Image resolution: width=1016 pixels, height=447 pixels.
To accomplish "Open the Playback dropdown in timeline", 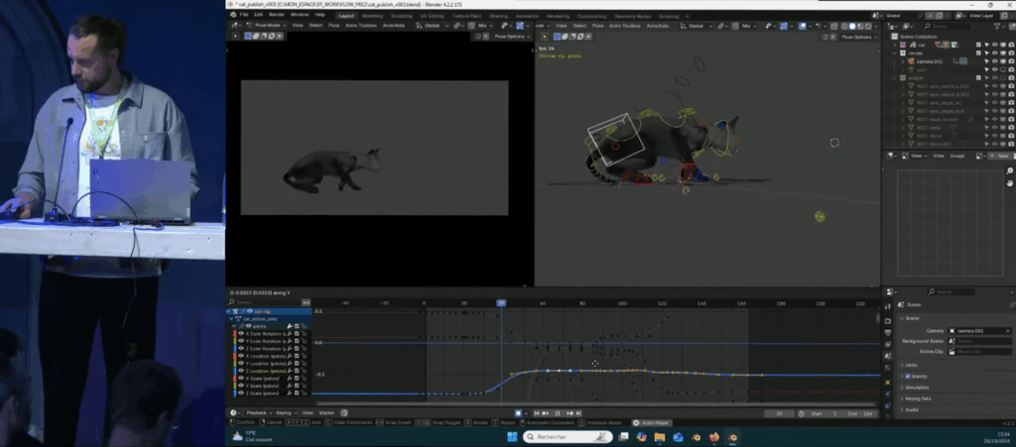I will coord(258,412).
